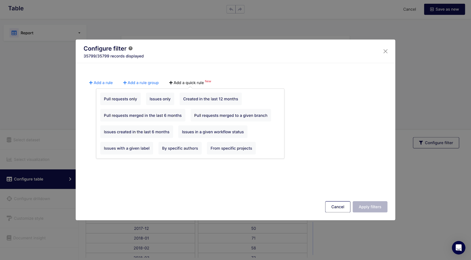471x260 pixels.
Task: Click the Configure filter funnel button
Action: coord(436,143)
